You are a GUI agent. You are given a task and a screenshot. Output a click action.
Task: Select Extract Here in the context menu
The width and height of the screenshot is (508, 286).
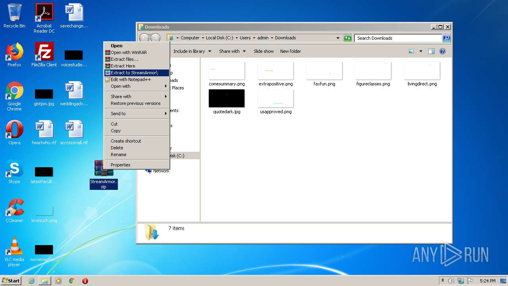(137, 66)
